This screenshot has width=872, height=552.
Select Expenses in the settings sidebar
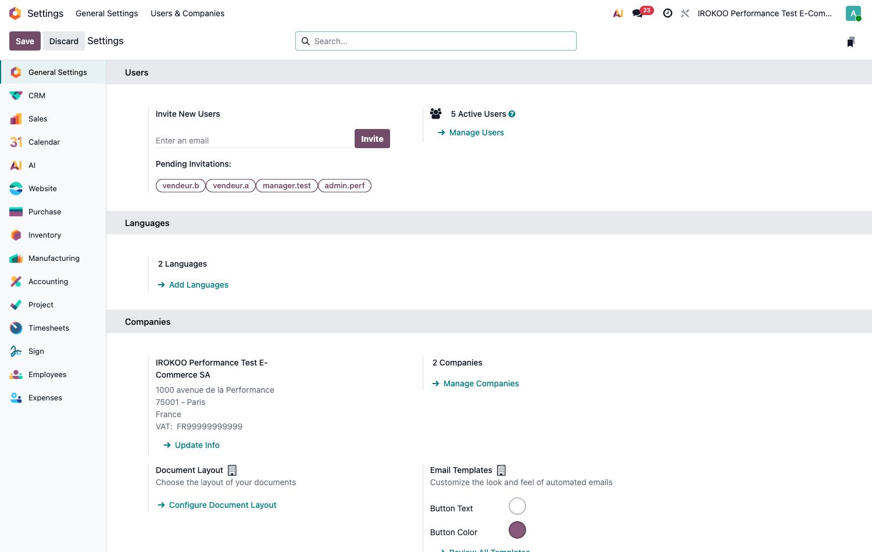coord(53,397)
